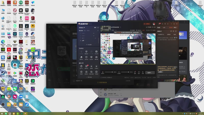Open the CapCut desktop shortcut

point(21,10)
